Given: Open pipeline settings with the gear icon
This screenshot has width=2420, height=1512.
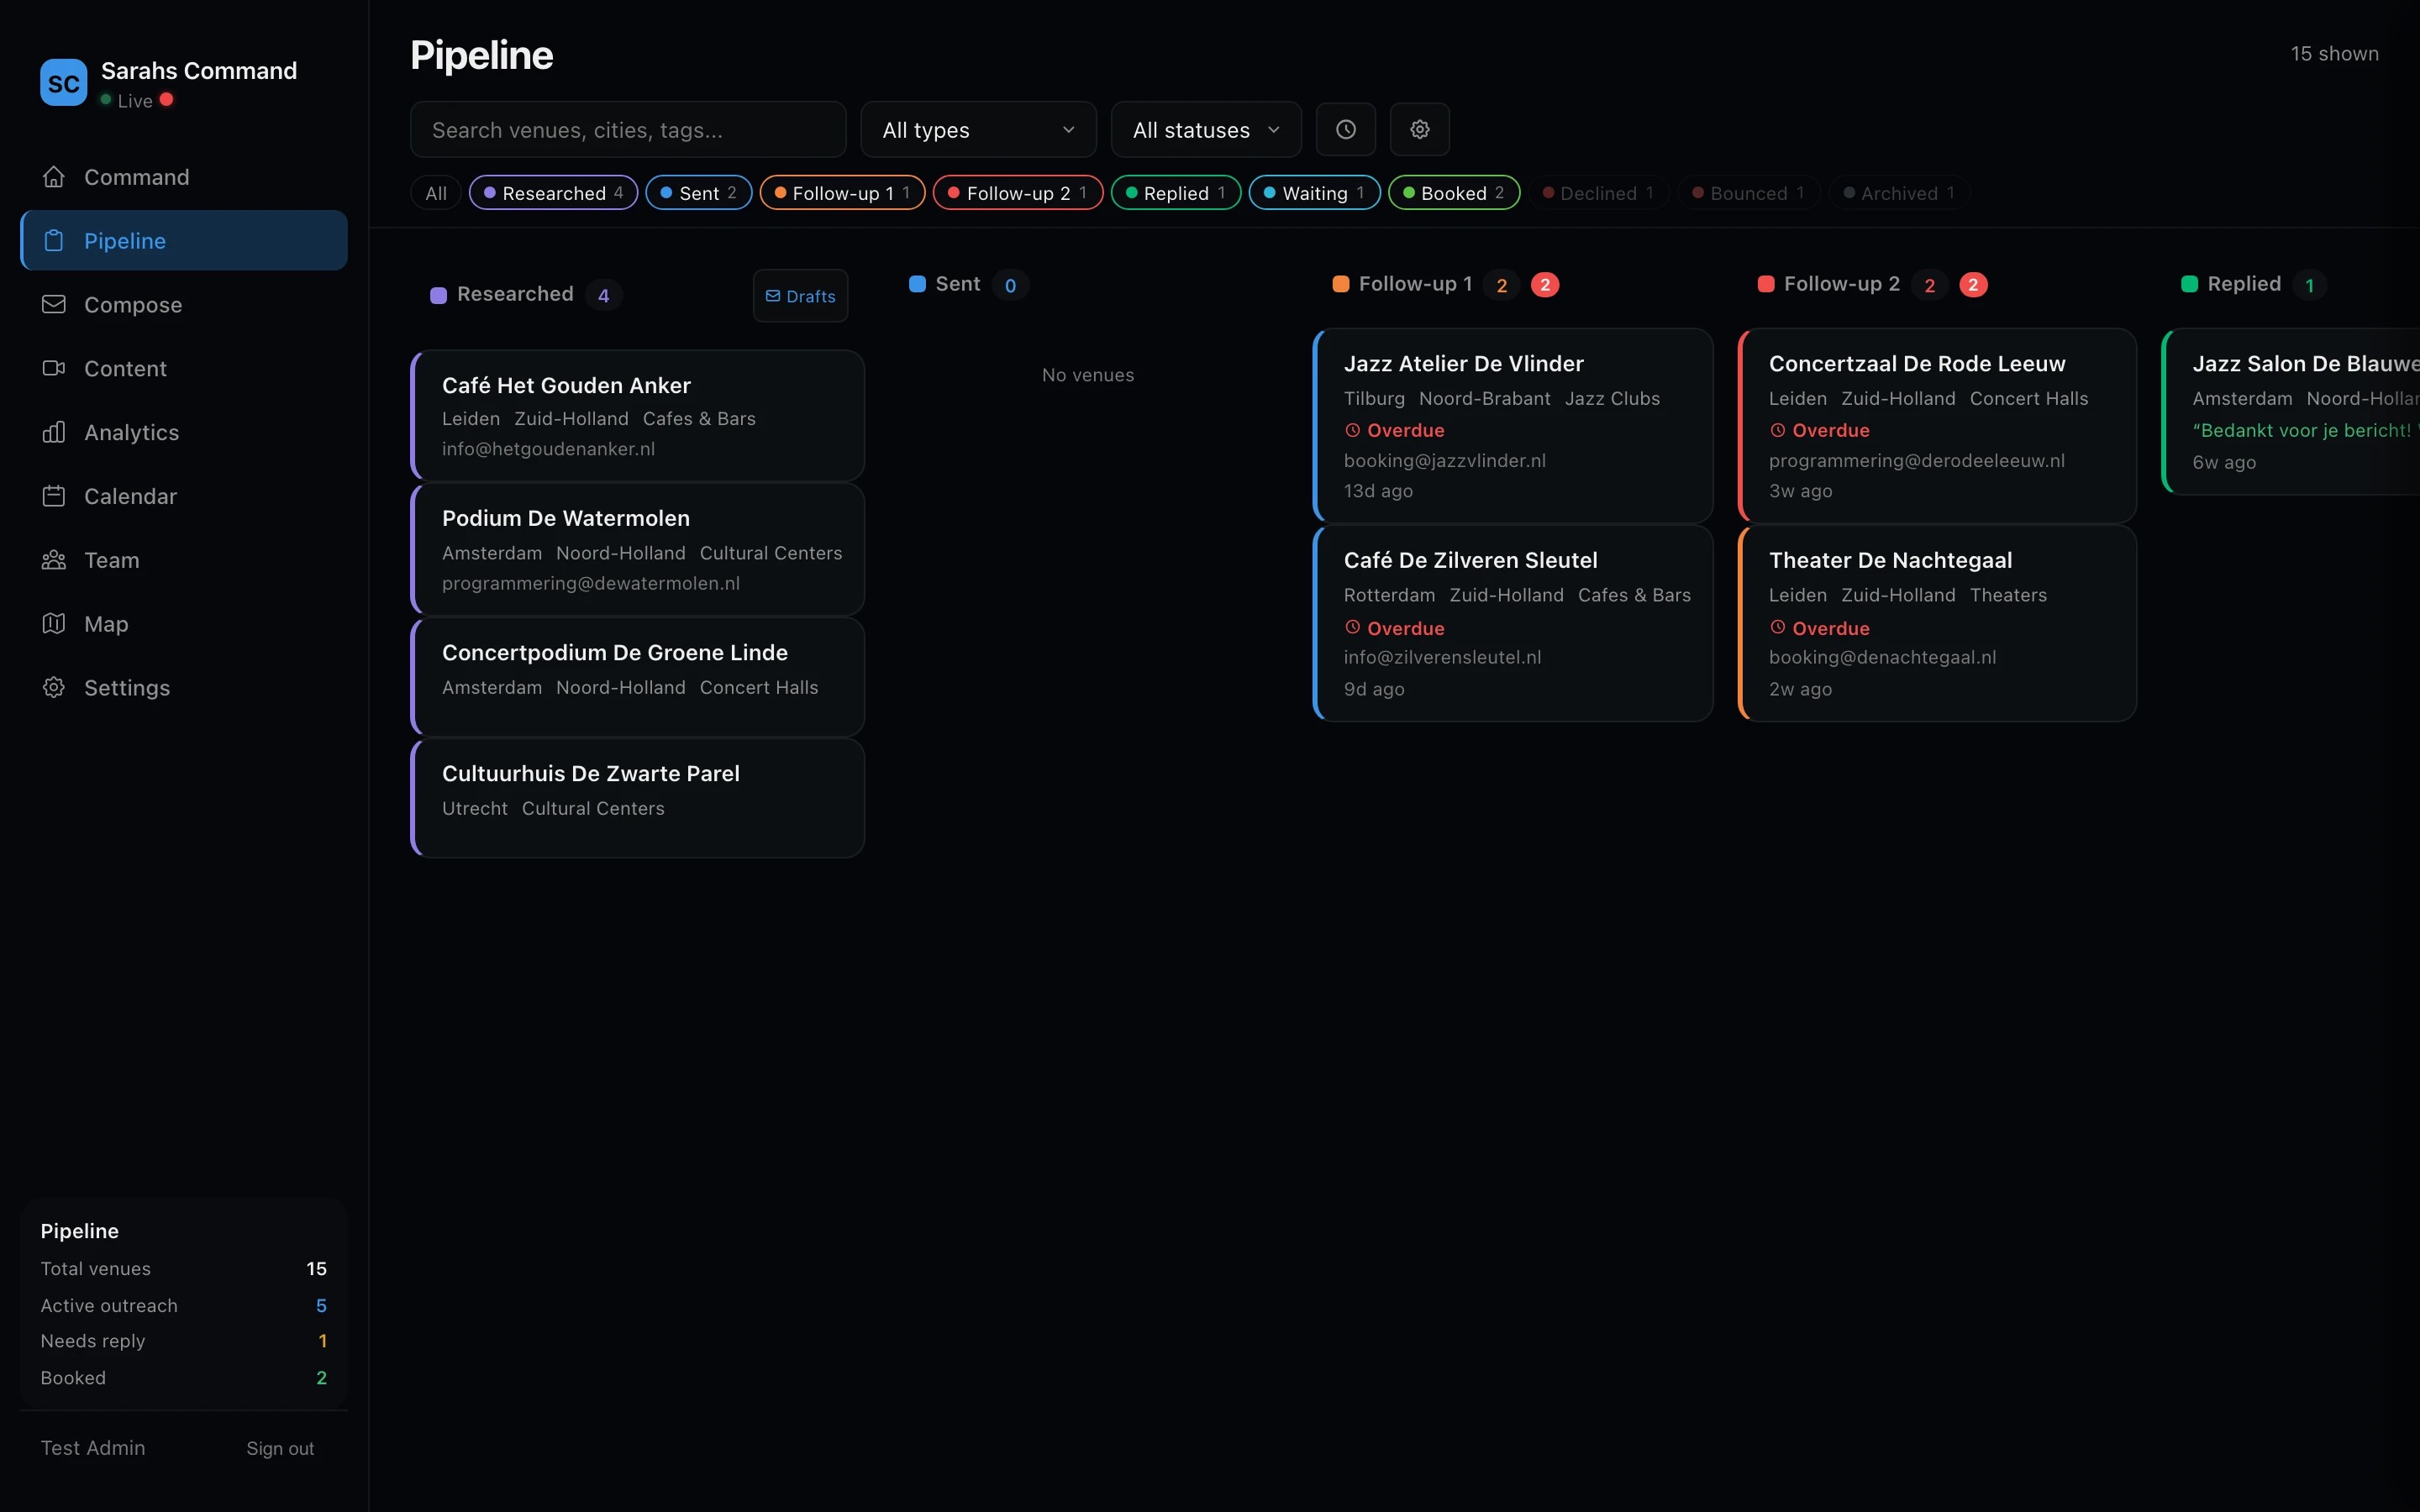Looking at the screenshot, I should point(1419,129).
